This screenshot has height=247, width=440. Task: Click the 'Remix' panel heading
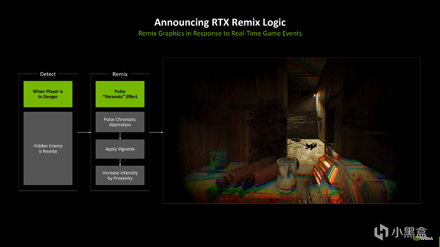[x=120, y=74]
